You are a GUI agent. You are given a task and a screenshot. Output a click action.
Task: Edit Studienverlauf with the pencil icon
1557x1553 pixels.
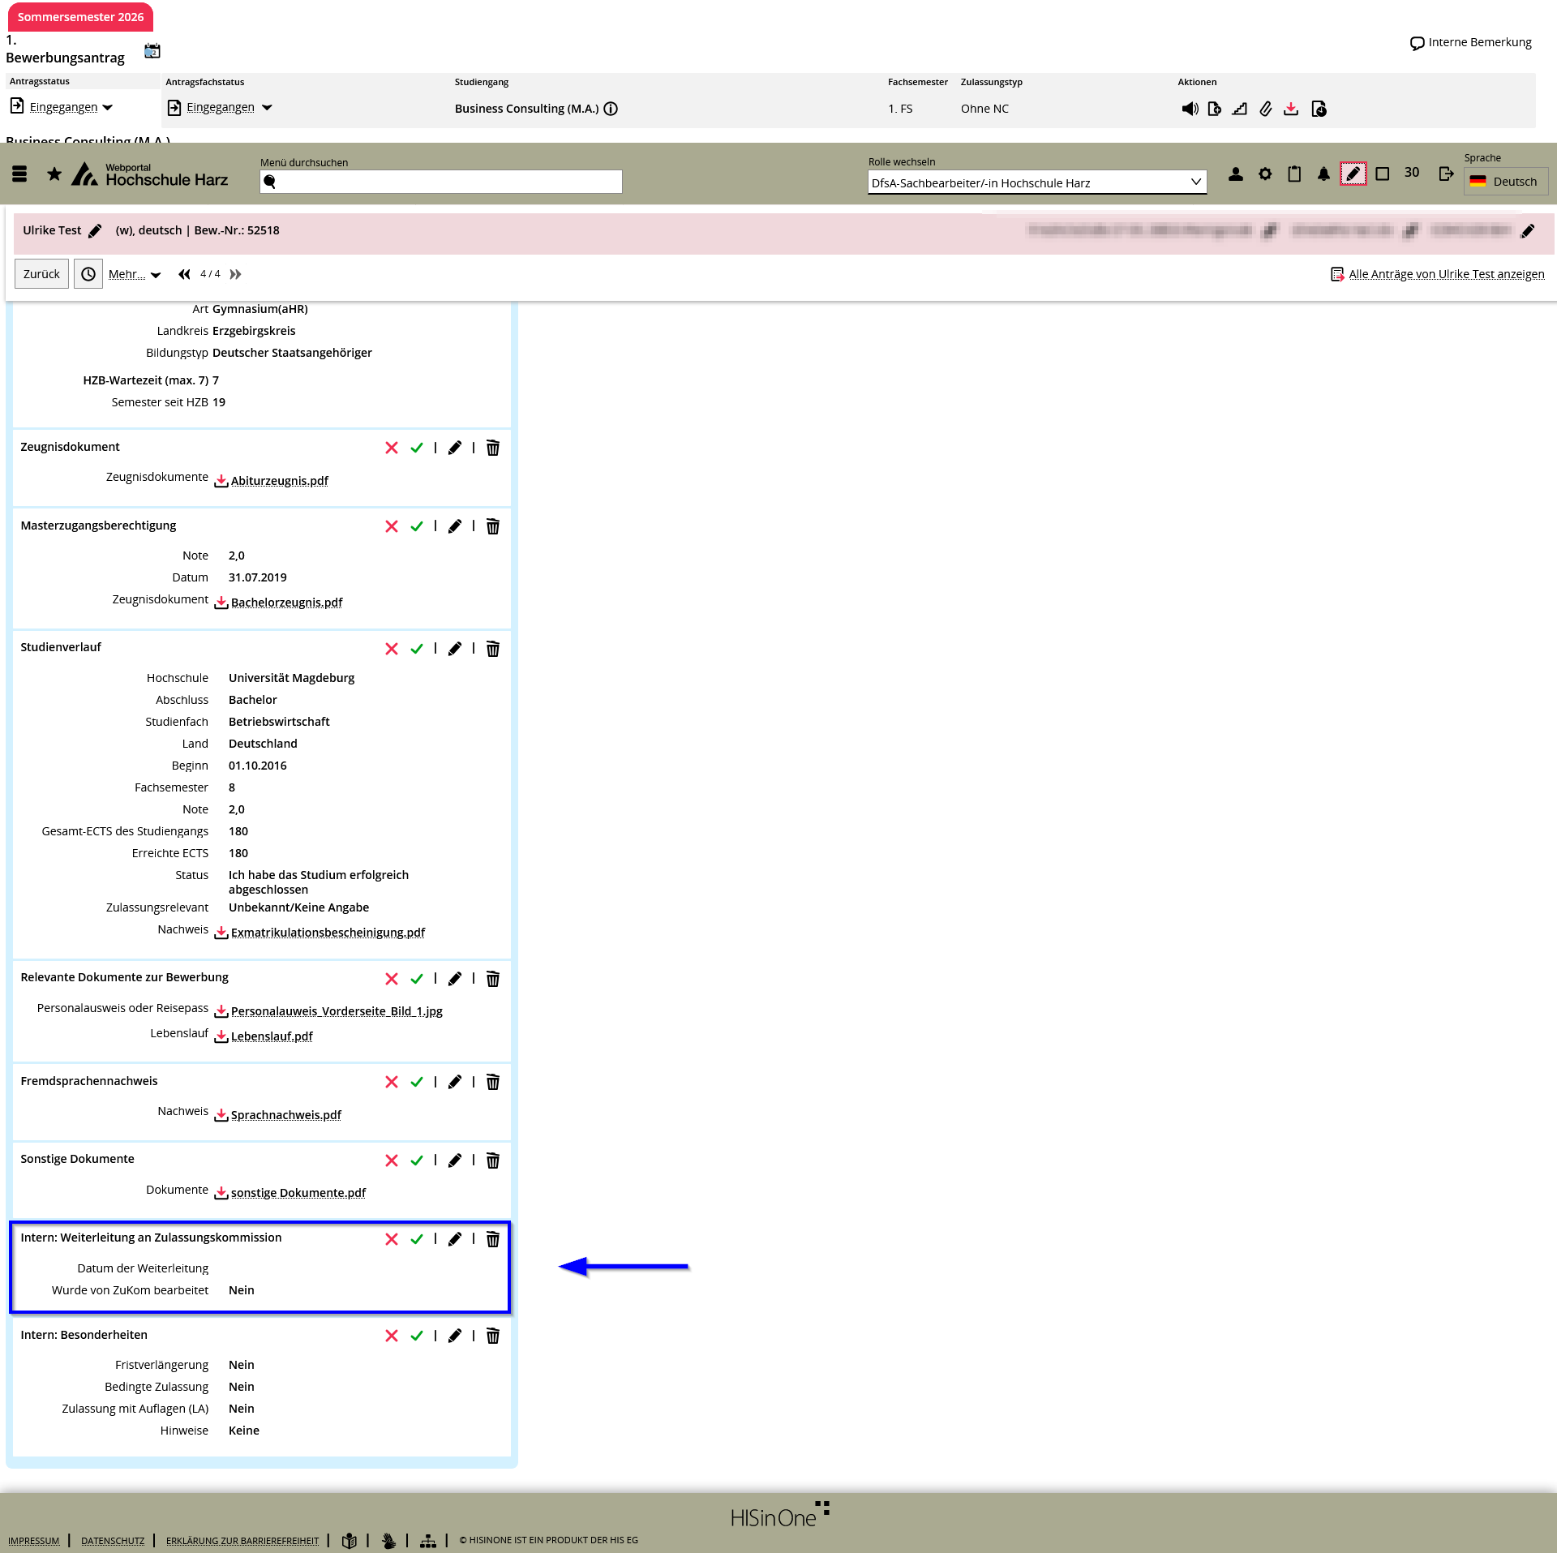[x=455, y=649]
